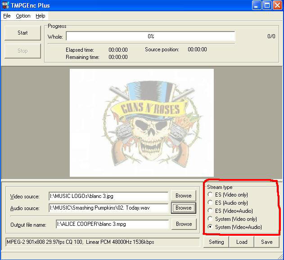Open the Help menu
This screenshot has height=260, width=284.
pyautogui.click(x=40, y=16)
